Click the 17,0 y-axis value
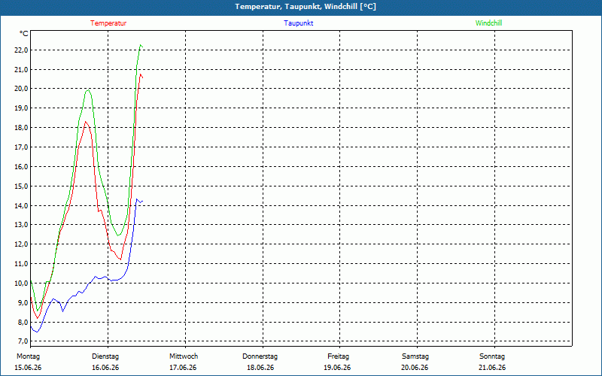Viewport: 602px width, 376px height. pos(22,147)
